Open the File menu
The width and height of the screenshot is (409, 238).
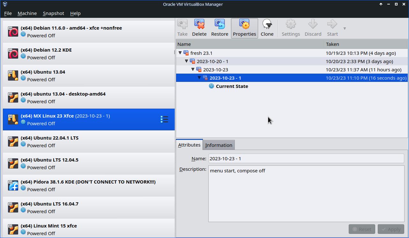[8, 13]
